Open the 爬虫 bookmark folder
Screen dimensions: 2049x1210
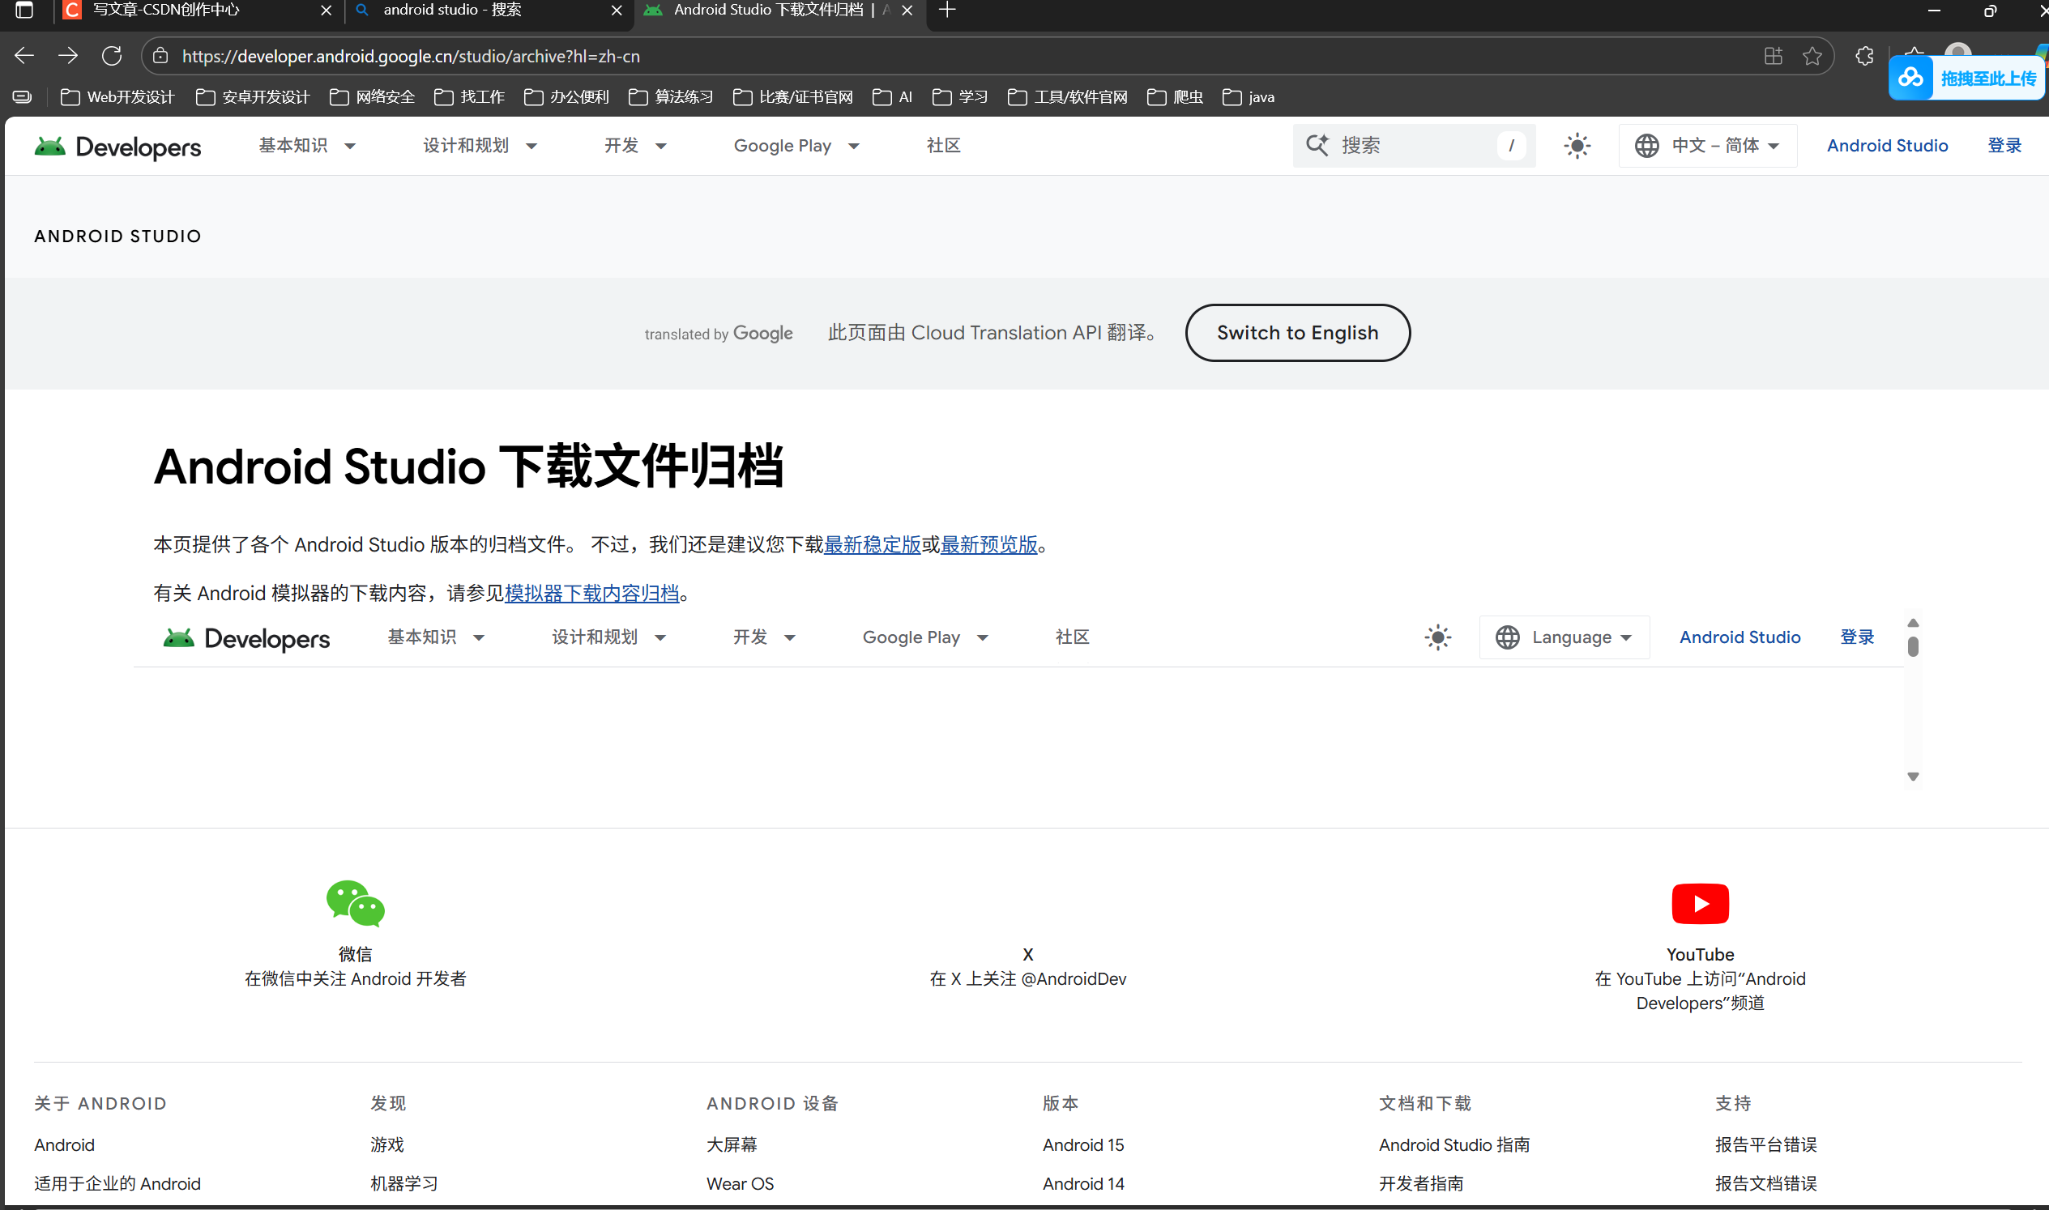[x=1175, y=97]
